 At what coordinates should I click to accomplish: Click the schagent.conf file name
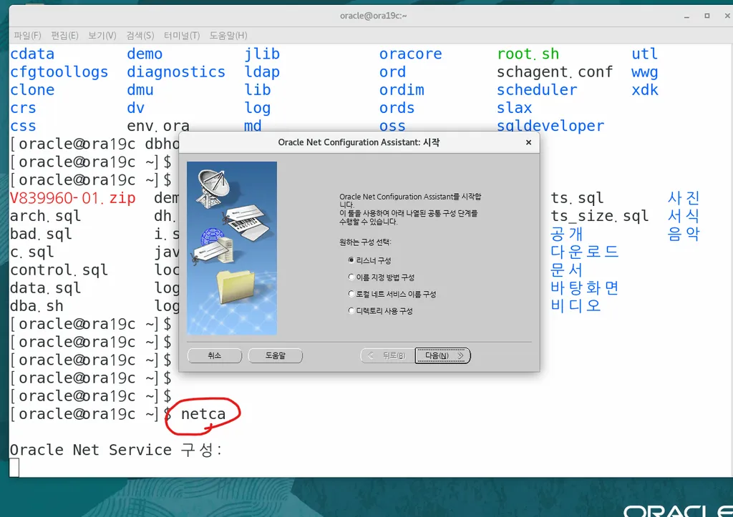click(555, 72)
